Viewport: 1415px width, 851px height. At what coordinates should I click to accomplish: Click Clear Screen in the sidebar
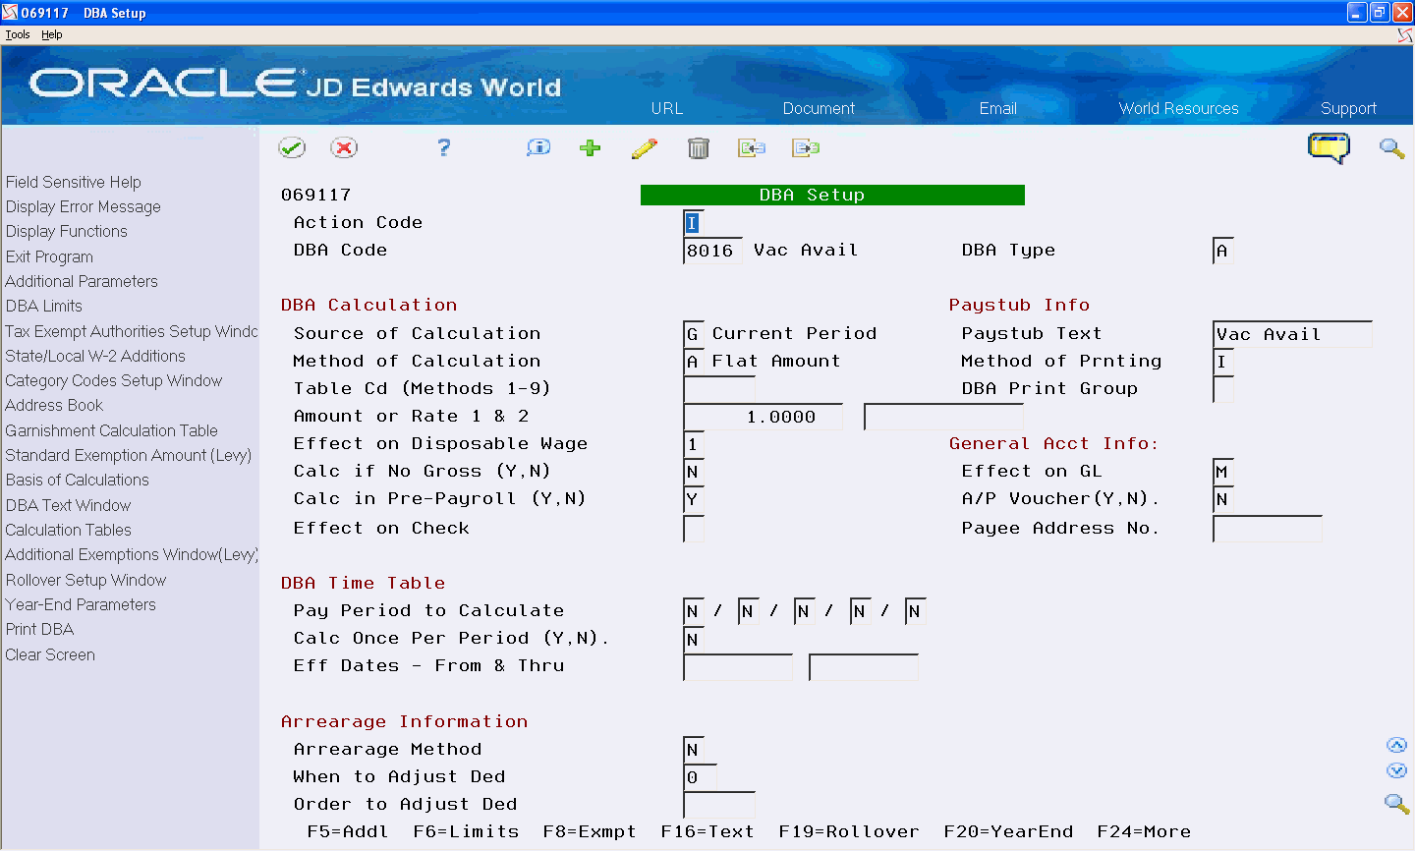tap(49, 654)
